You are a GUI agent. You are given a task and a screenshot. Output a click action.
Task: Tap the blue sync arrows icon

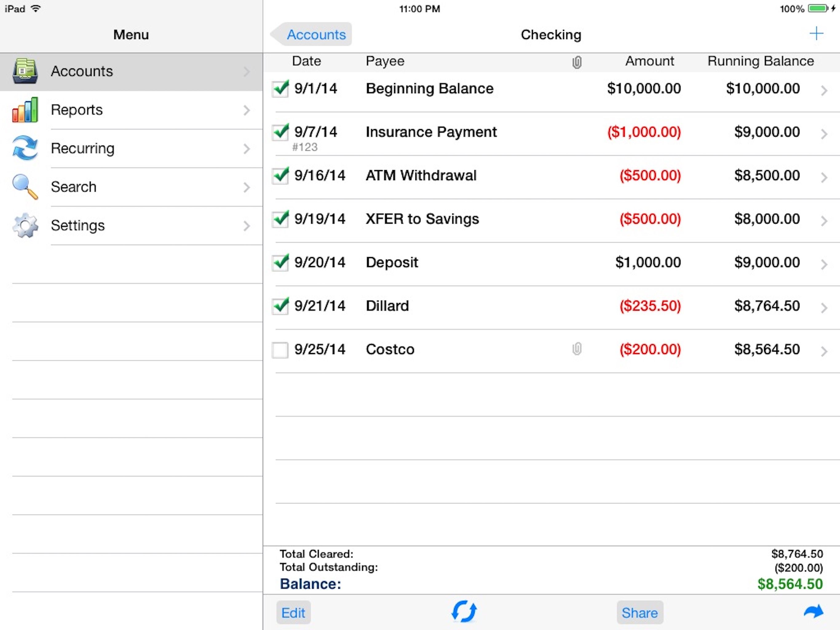coord(464,611)
